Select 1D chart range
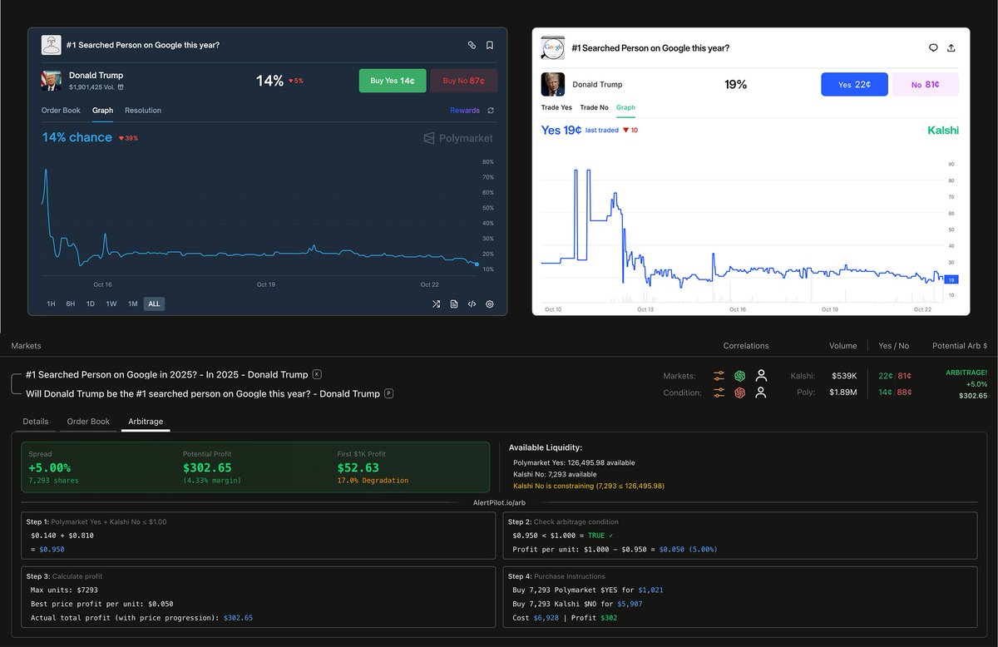The height and width of the screenshot is (647, 998). [91, 304]
